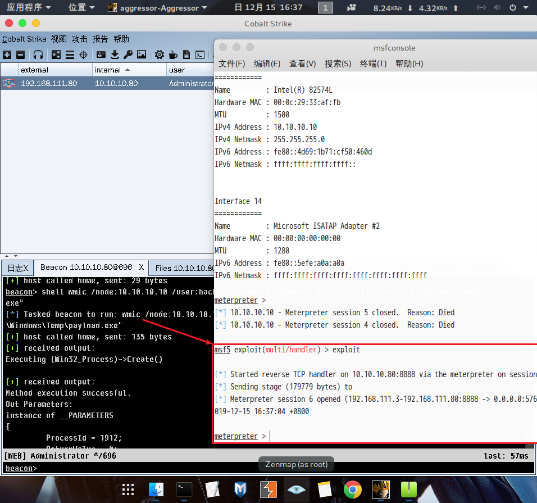This screenshot has width=537, height=503.
Task: Switch to the Pivot Graph view icon
Action: (56, 55)
